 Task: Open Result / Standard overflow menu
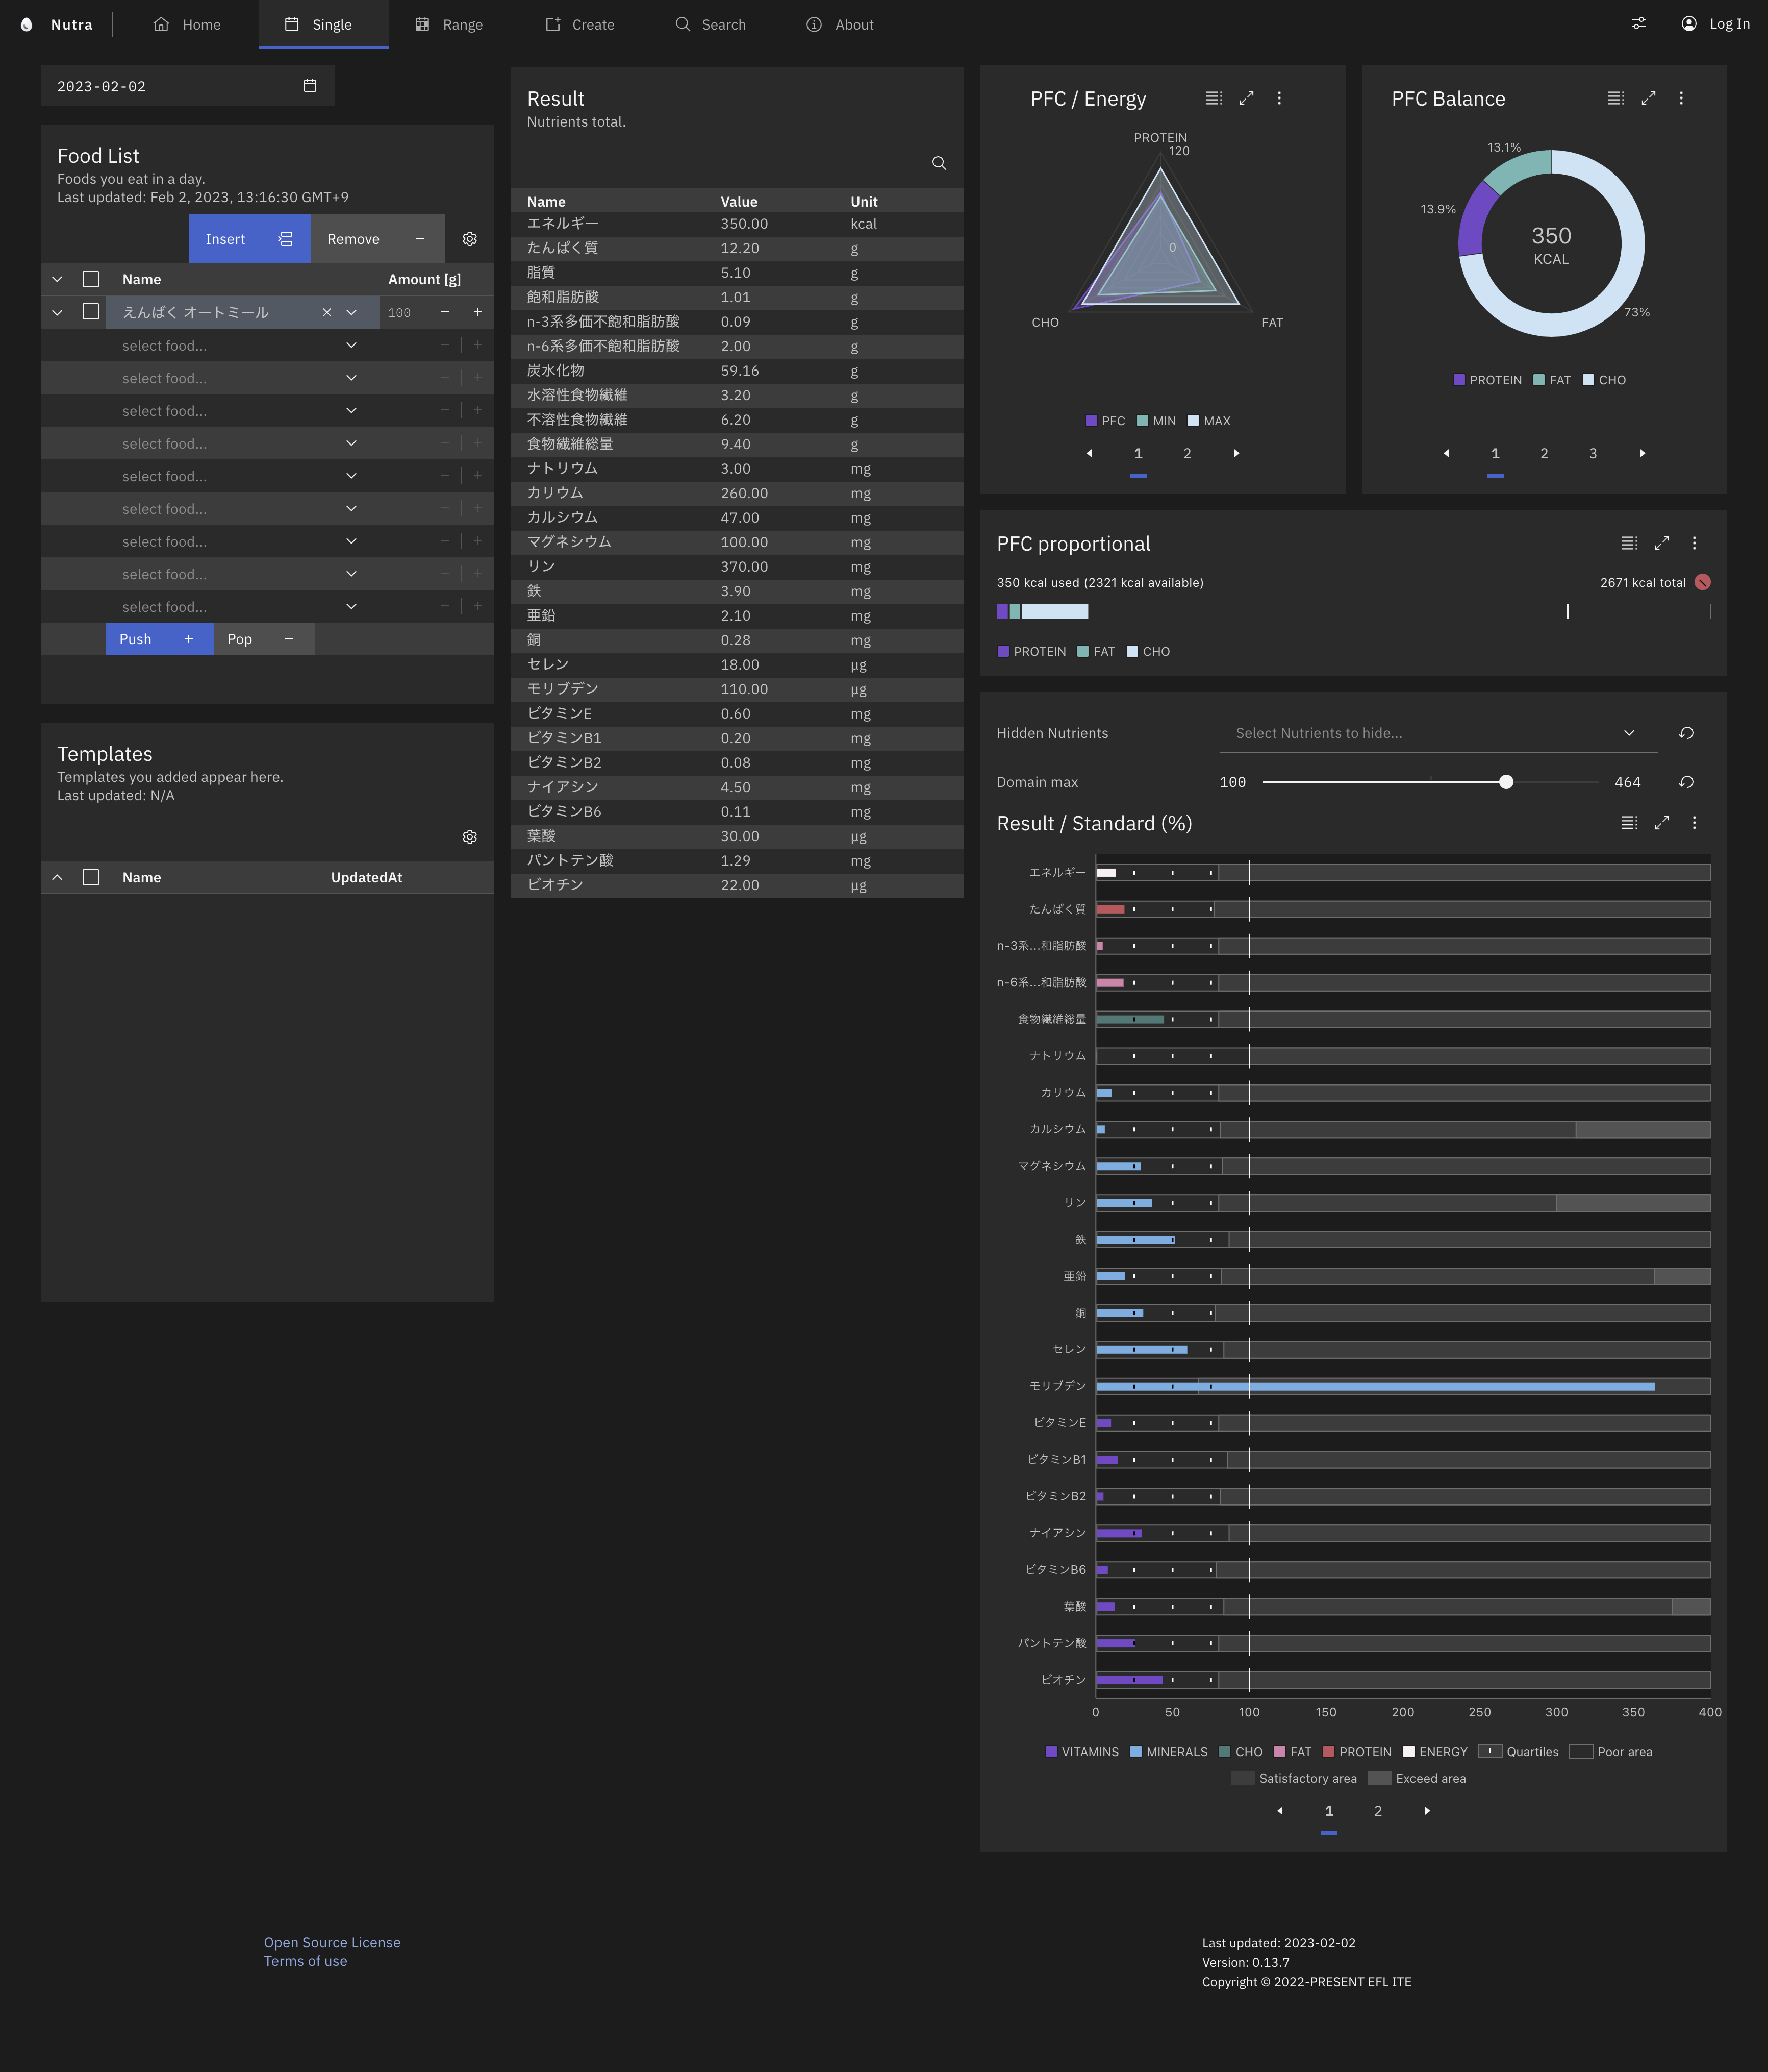[1694, 823]
